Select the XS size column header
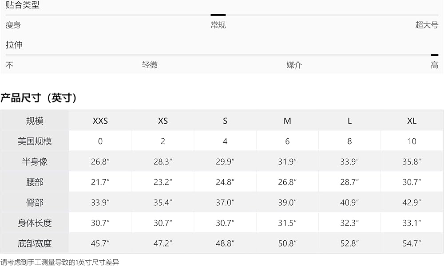Image resolution: width=444 pixels, height=266 pixels. coord(163,121)
